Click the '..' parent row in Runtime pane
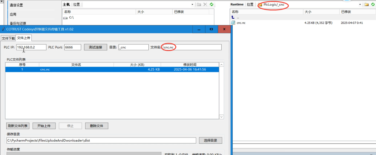 click(x=303, y=17)
